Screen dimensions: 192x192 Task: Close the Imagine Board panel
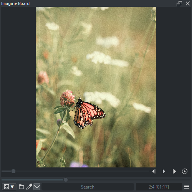tap(188, 3)
